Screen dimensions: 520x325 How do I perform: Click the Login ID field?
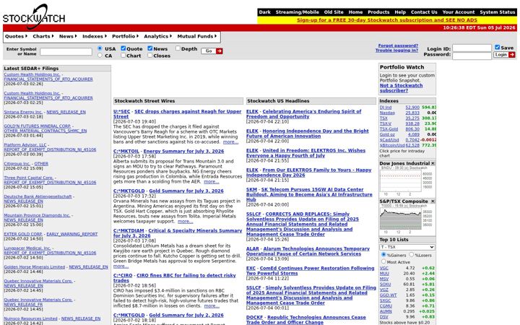(472, 48)
